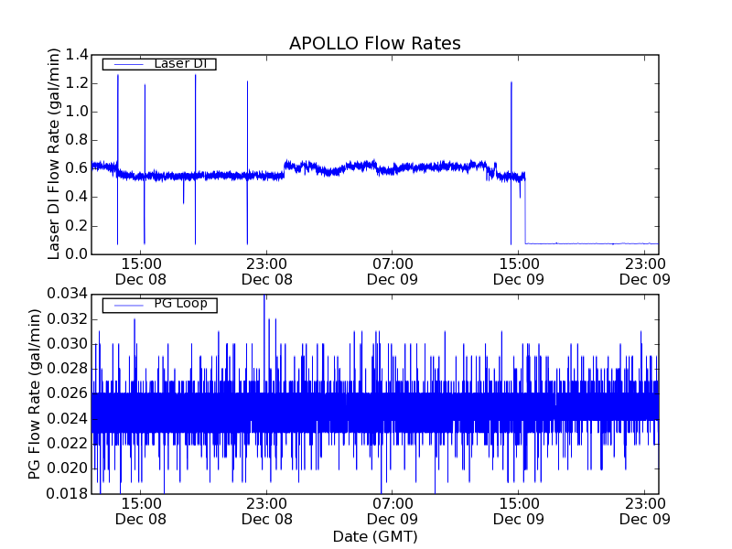Click the 0.034 tick on PG flow axis
Image resolution: width=732 pixels, height=549 pixels.
[x=67, y=294]
